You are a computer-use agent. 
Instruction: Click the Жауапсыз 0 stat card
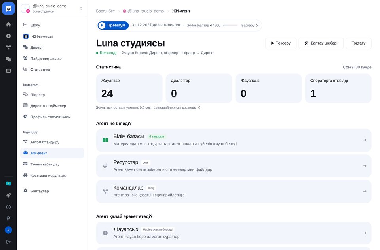(268, 88)
